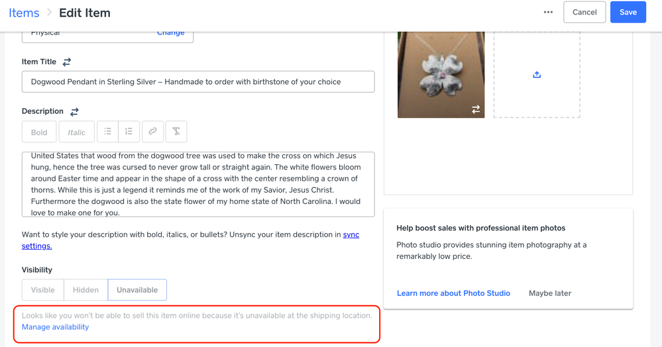
Task: Open Manage availability link
Action: click(x=55, y=327)
